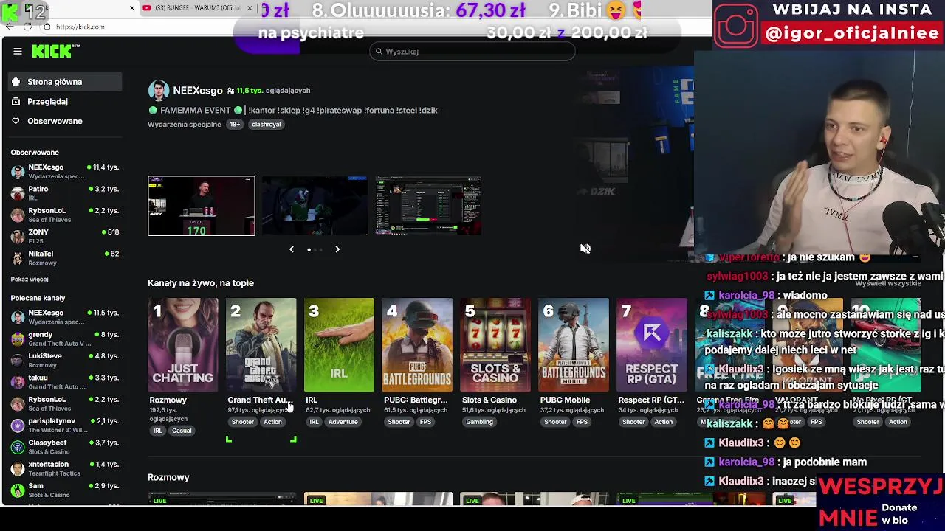945x531 pixels.
Task: Go to previous featured carousel slide
Action: [x=292, y=249]
